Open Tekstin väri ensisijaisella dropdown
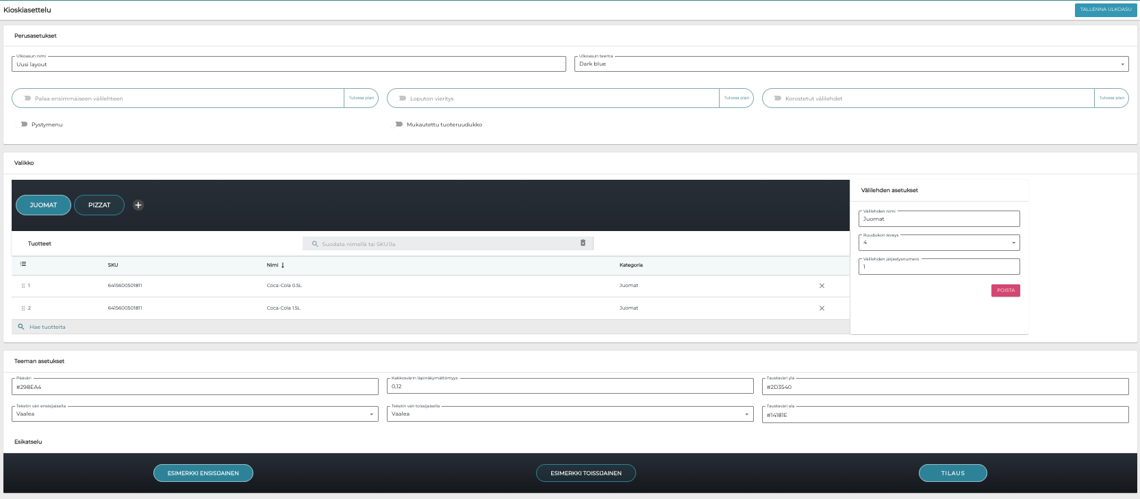 tap(195, 414)
